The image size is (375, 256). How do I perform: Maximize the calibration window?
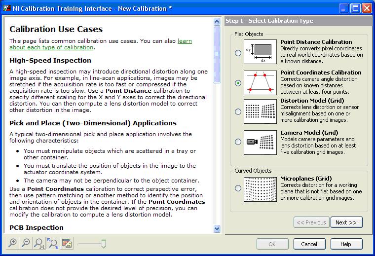click(355, 8)
